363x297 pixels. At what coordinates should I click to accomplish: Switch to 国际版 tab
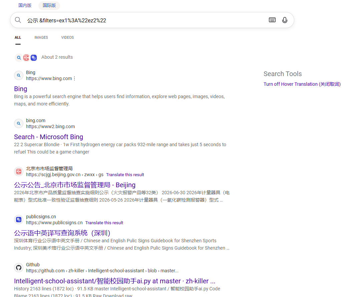(x=49, y=5)
